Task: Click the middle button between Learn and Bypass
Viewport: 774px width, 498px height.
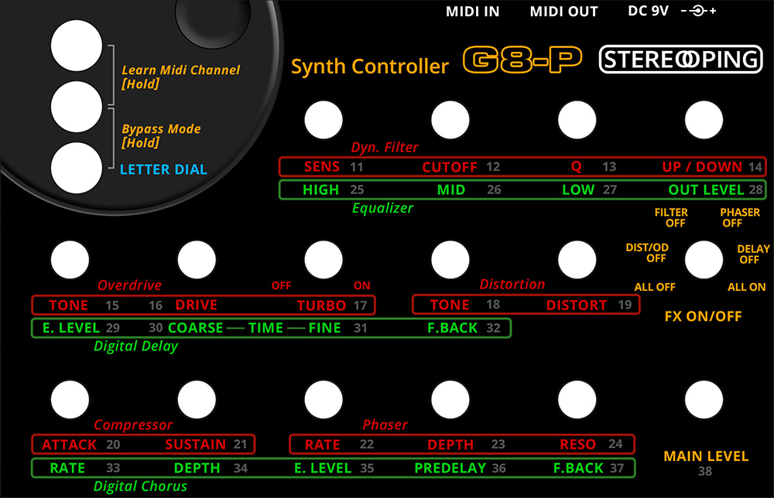Action: point(77,107)
